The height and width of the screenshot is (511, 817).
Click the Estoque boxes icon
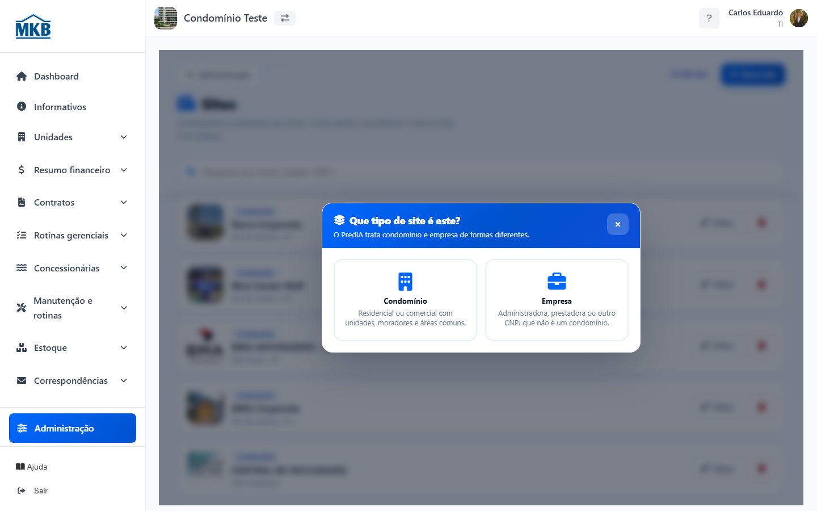tap(22, 347)
